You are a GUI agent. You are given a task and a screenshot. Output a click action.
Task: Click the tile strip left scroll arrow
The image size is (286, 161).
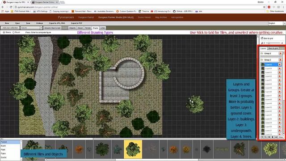click(46, 160)
